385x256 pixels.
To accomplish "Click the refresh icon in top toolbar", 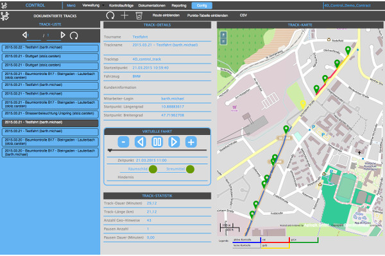I will (x=110, y=15).
